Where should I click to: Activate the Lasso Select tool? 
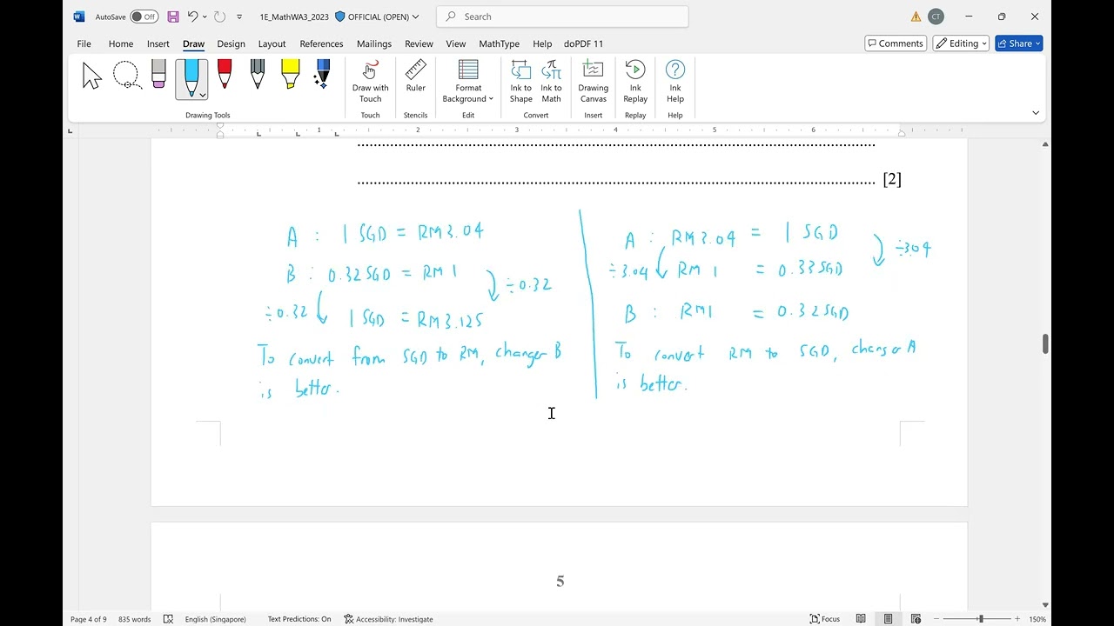127,76
